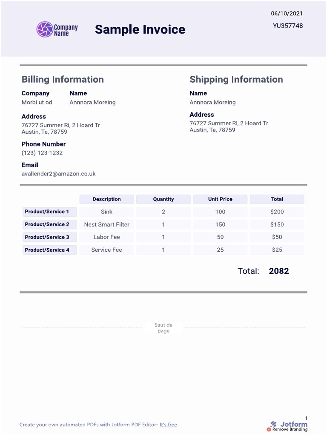The height and width of the screenshot is (436, 327).
Task: Click the Sample Invoice title
Action: tap(140, 29)
